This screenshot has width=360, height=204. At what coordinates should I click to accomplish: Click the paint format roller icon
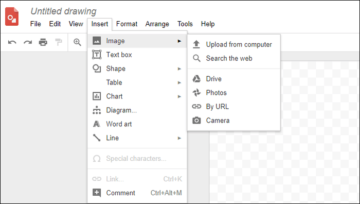(59, 42)
